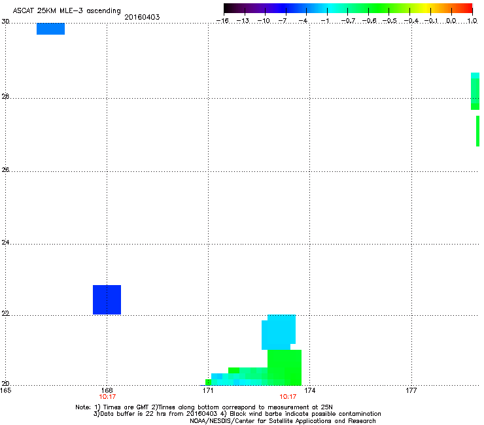
Task: Click the note line about Times are GMT
Action: (204, 407)
